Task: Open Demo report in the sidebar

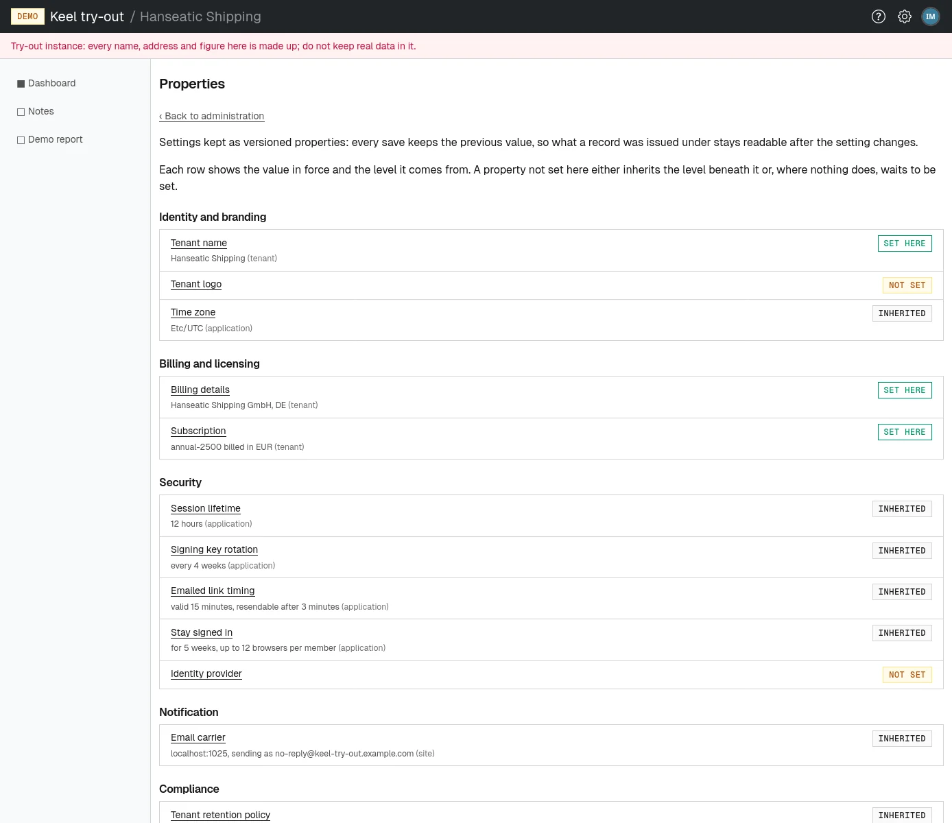Action: point(50,139)
